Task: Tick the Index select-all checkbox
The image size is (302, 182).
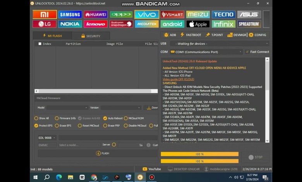Action: (40, 44)
